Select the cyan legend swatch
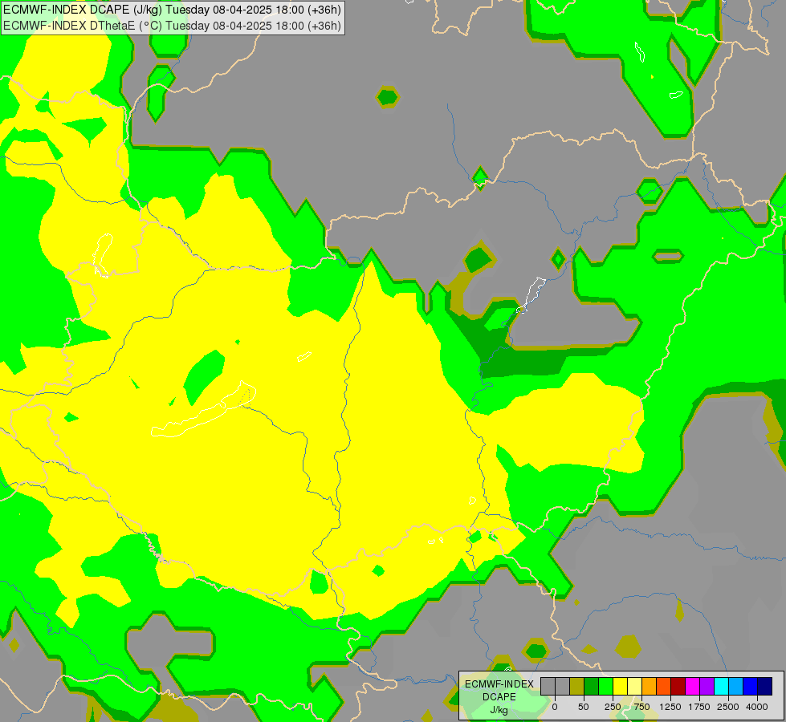 tap(721, 686)
